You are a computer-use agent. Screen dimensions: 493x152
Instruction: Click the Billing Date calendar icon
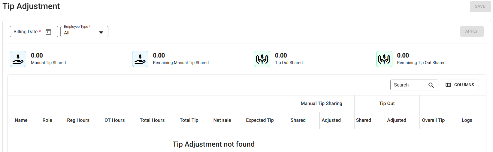[48, 32]
